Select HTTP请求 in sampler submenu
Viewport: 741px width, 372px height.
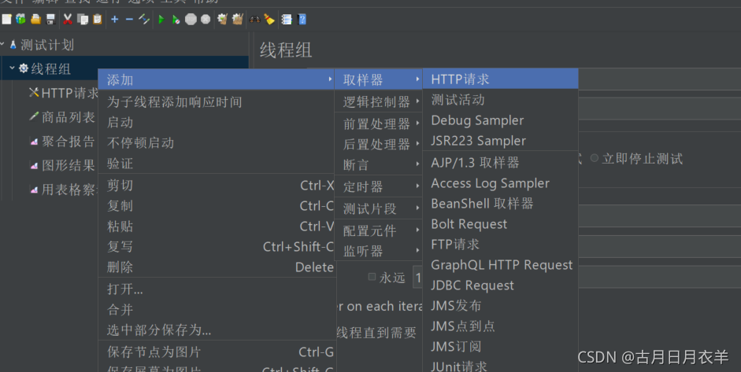501,79
